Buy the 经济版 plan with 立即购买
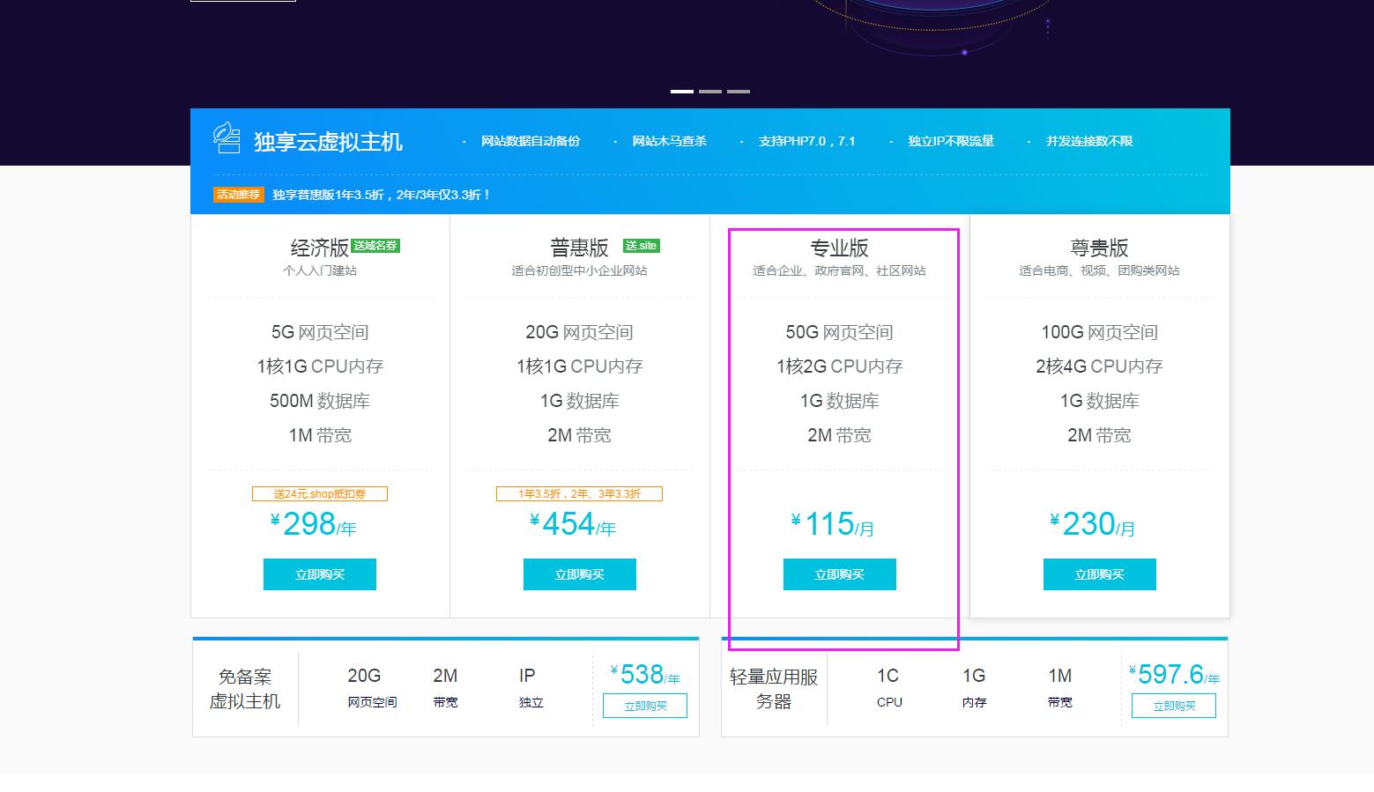The image size is (1374, 792). coord(320,574)
